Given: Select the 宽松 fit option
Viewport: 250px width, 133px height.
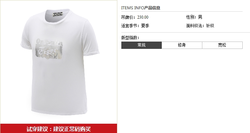Looking at the screenshot, I should pyautogui.click(x=222, y=45).
